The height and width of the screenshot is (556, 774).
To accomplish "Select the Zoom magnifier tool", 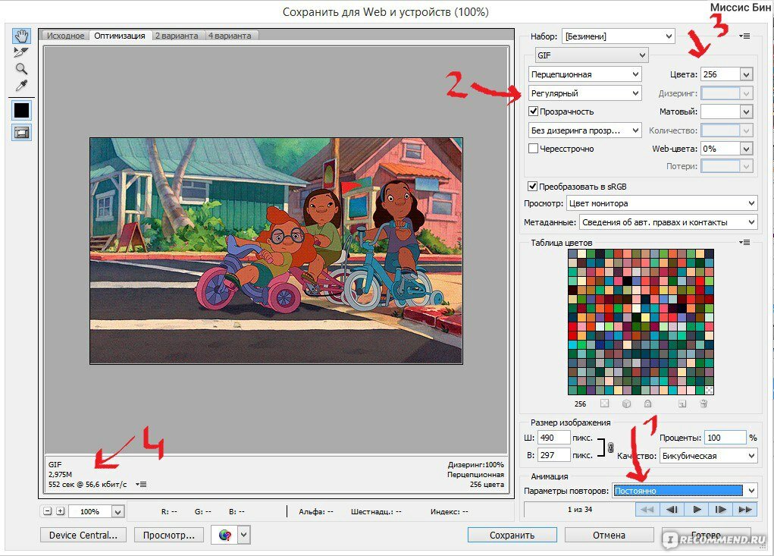I will [x=21, y=68].
